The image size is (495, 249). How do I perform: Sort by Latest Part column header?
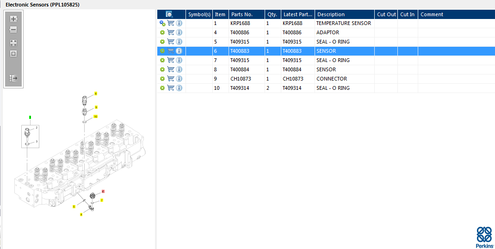click(298, 14)
